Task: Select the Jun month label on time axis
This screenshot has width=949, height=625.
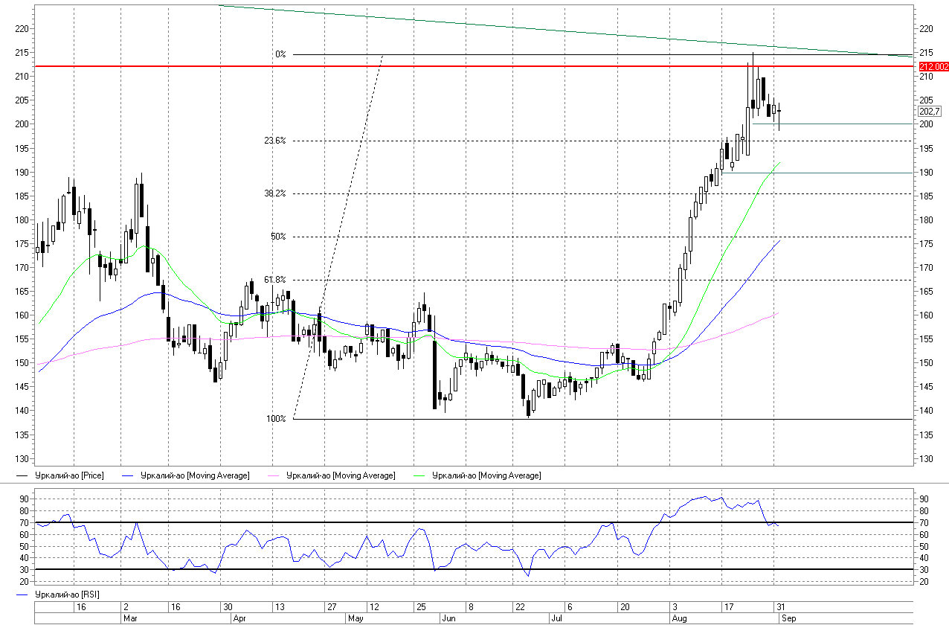Action: coord(448,618)
